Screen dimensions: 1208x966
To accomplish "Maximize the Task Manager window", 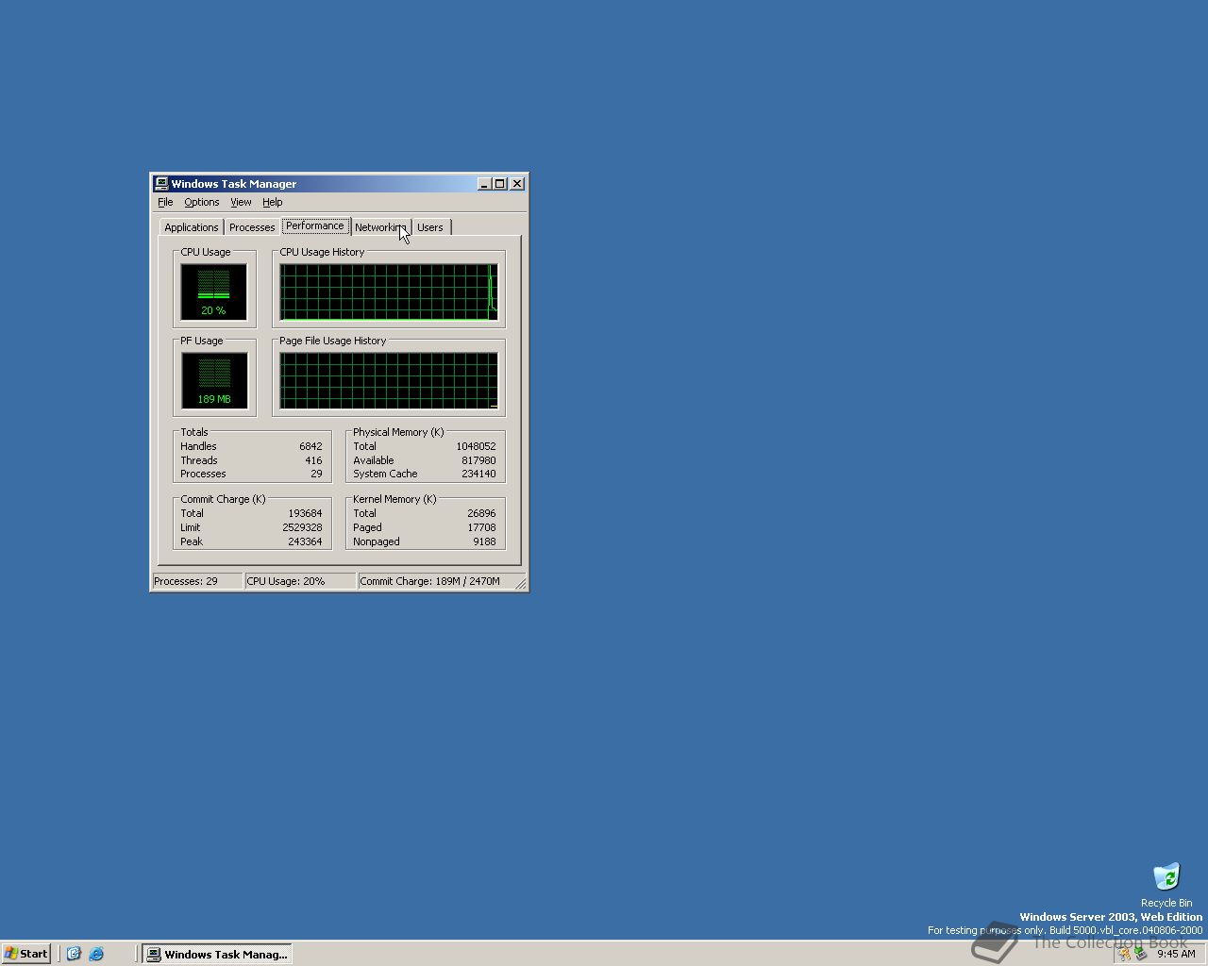I will pos(499,184).
